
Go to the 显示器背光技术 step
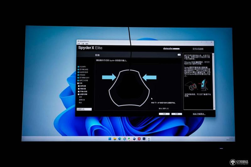pos(83,78)
